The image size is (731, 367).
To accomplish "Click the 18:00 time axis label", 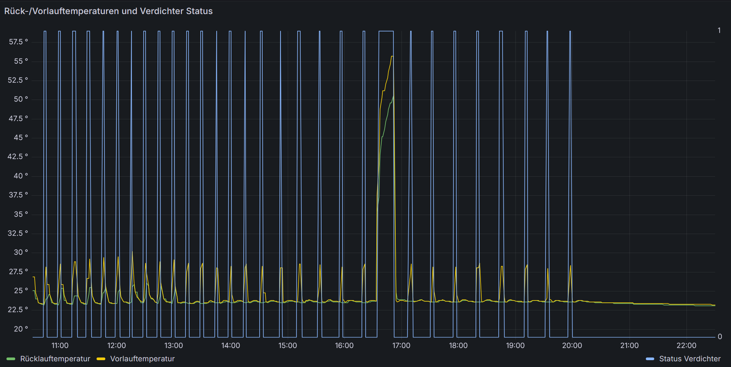I will click(458, 345).
